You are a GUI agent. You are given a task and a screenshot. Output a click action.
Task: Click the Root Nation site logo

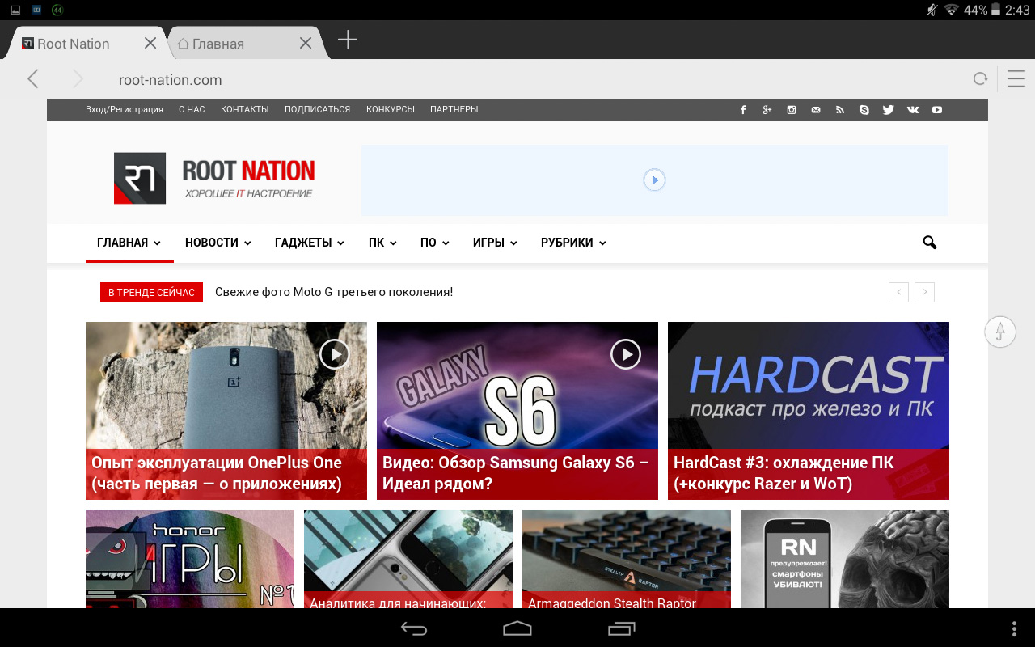[x=214, y=179]
